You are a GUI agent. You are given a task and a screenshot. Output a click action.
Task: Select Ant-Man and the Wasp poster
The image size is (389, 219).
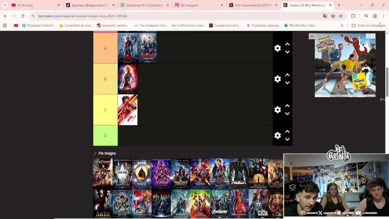[x=127, y=110]
